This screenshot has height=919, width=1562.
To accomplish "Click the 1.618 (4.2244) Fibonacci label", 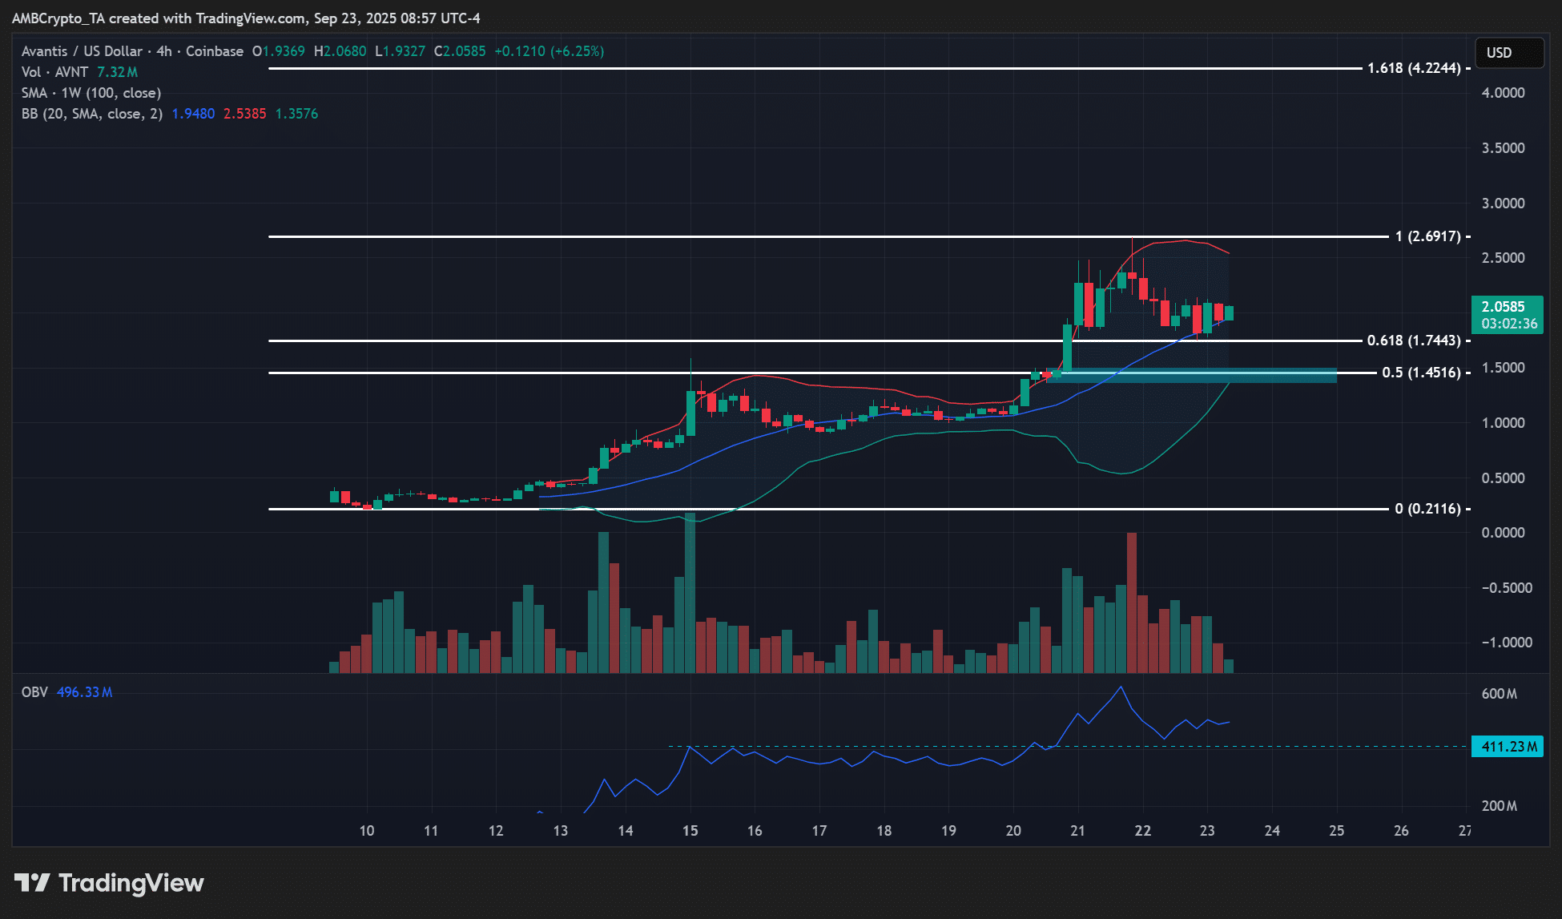I will click(1414, 68).
